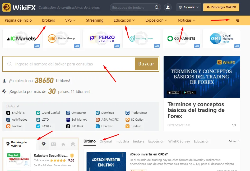Open ¿Debo invertir en CFDs? article

(x=149, y=154)
